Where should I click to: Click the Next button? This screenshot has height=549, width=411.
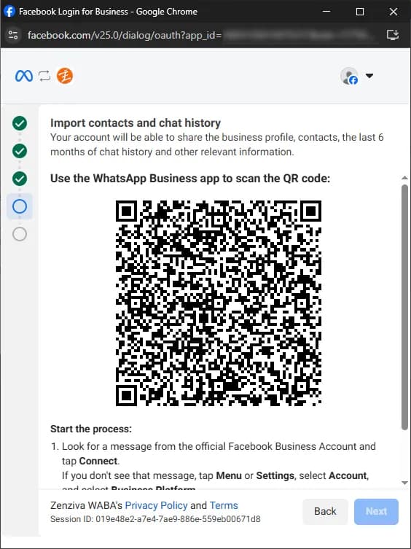376,512
